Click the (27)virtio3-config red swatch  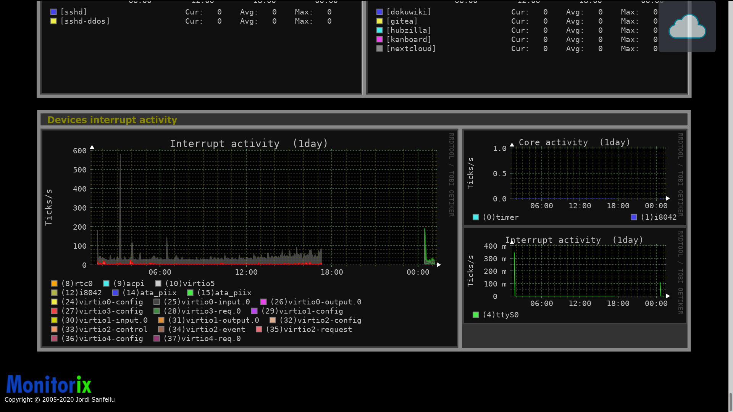click(54, 311)
